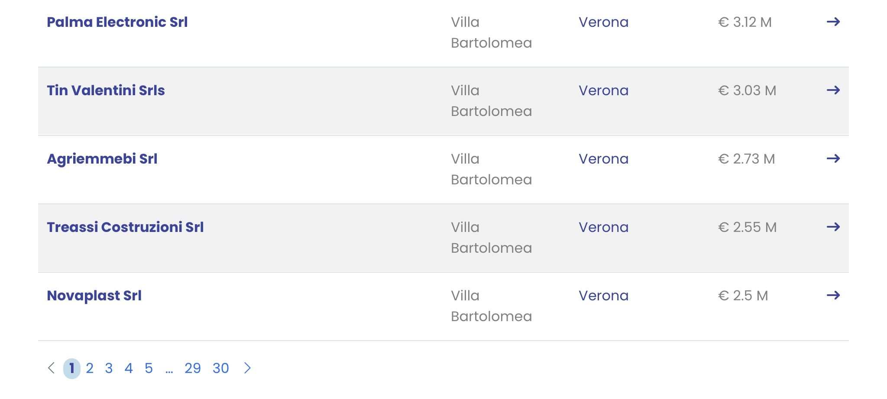The width and height of the screenshot is (887, 399).
Task: Open Palma Electronic Srl company link
Action: [x=117, y=22]
